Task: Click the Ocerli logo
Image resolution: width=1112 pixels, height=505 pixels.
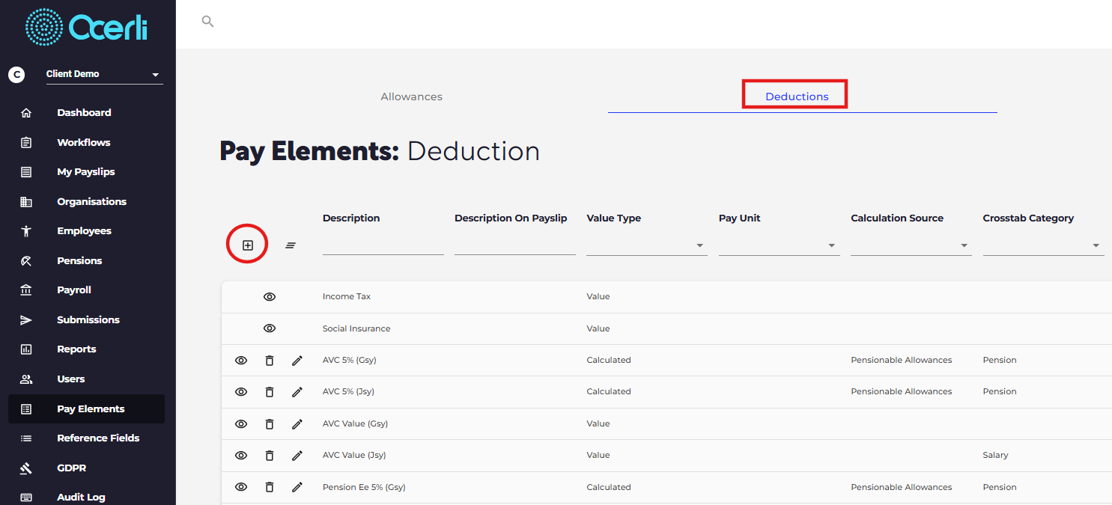Action: (87, 28)
